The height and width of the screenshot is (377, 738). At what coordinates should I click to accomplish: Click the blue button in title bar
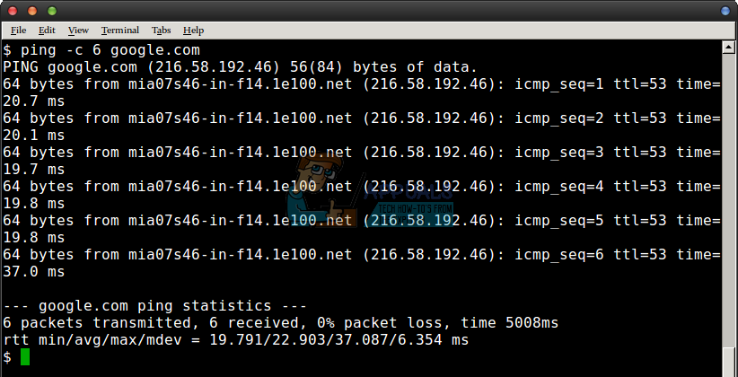725,10
